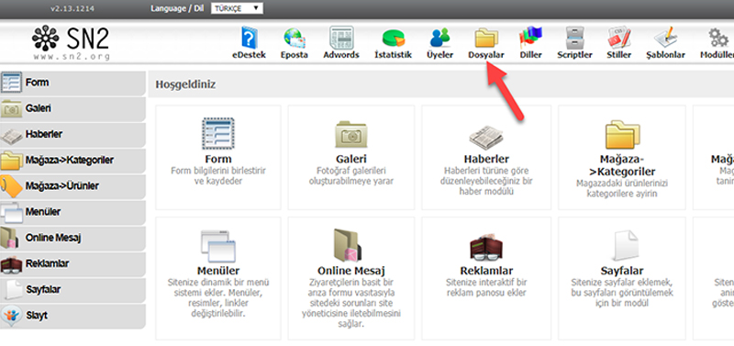Viewport: 734px width, 346px height.
Task: Open the Stiller CSS icon
Action: click(x=618, y=38)
